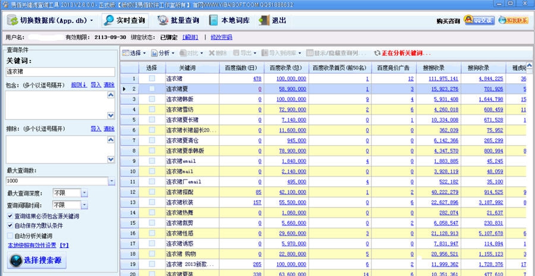The height and width of the screenshot is (276, 535).
Task: Click the 选择搜索源 button
Action: pyautogui.click(x=37, y=261)
